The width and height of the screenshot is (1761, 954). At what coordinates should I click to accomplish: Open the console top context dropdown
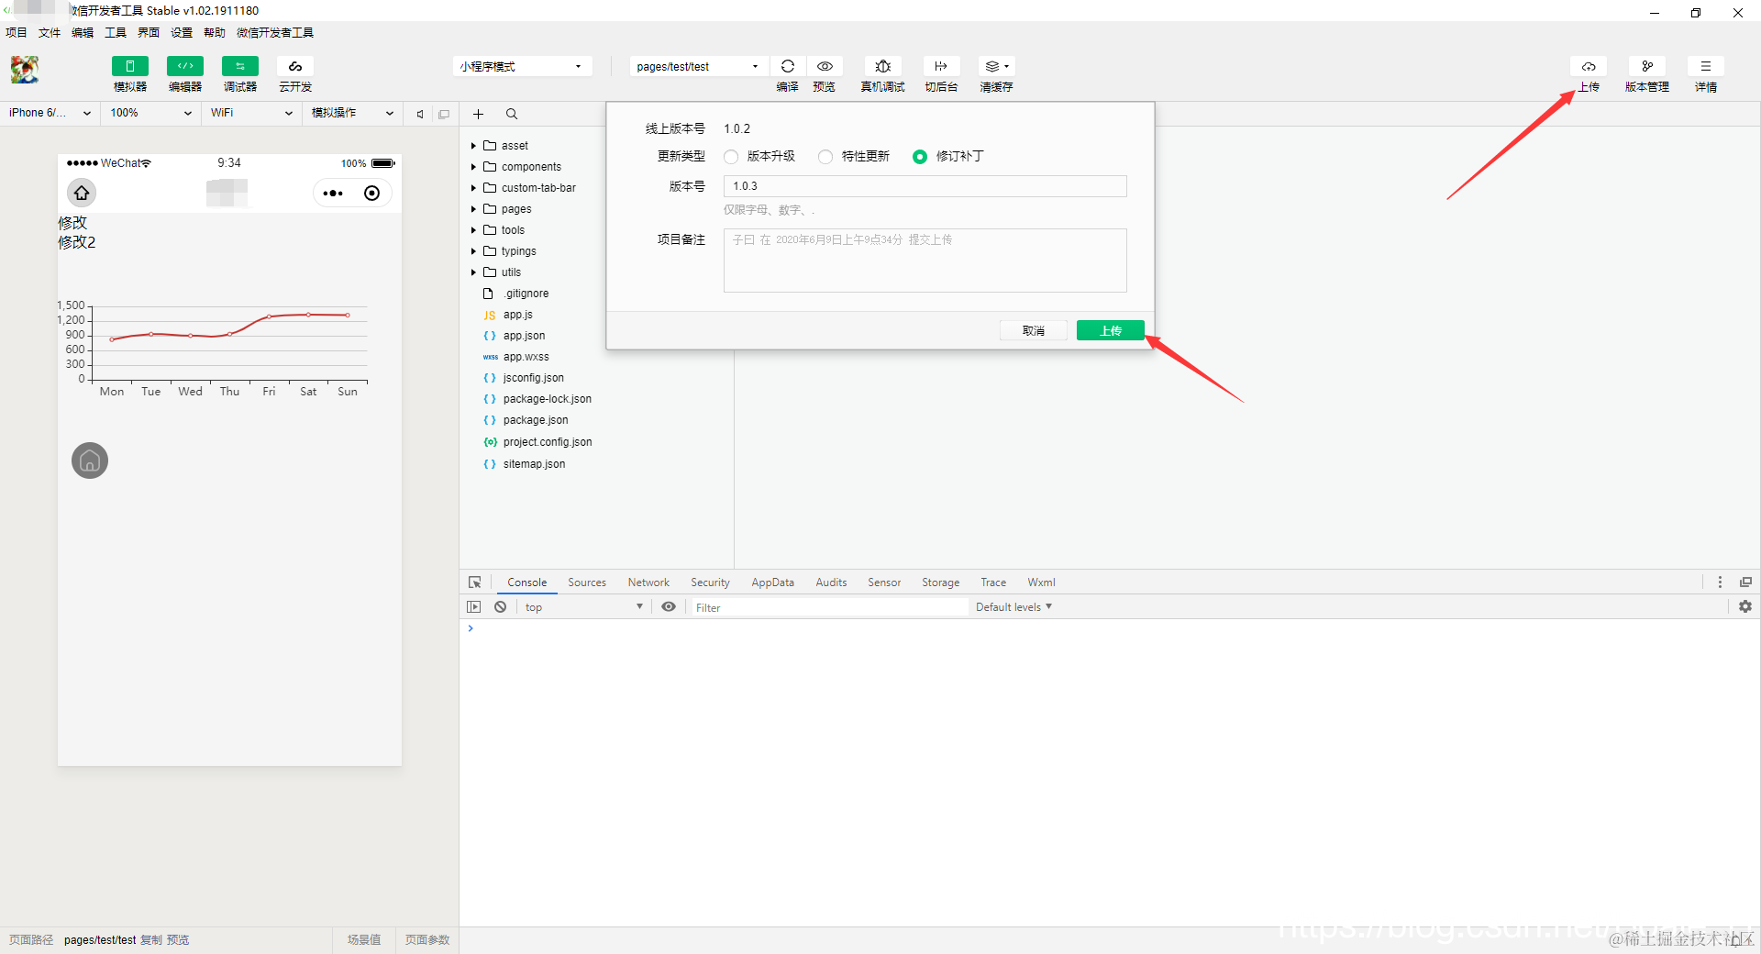point(583,606)
